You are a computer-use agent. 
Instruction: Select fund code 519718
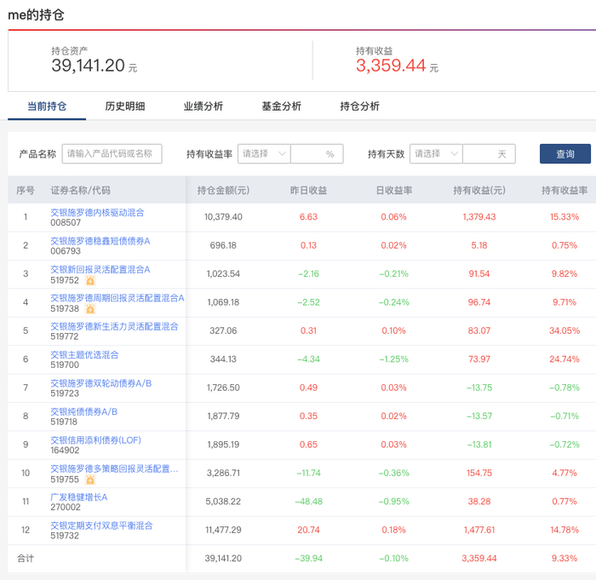(x=64, y=422)
